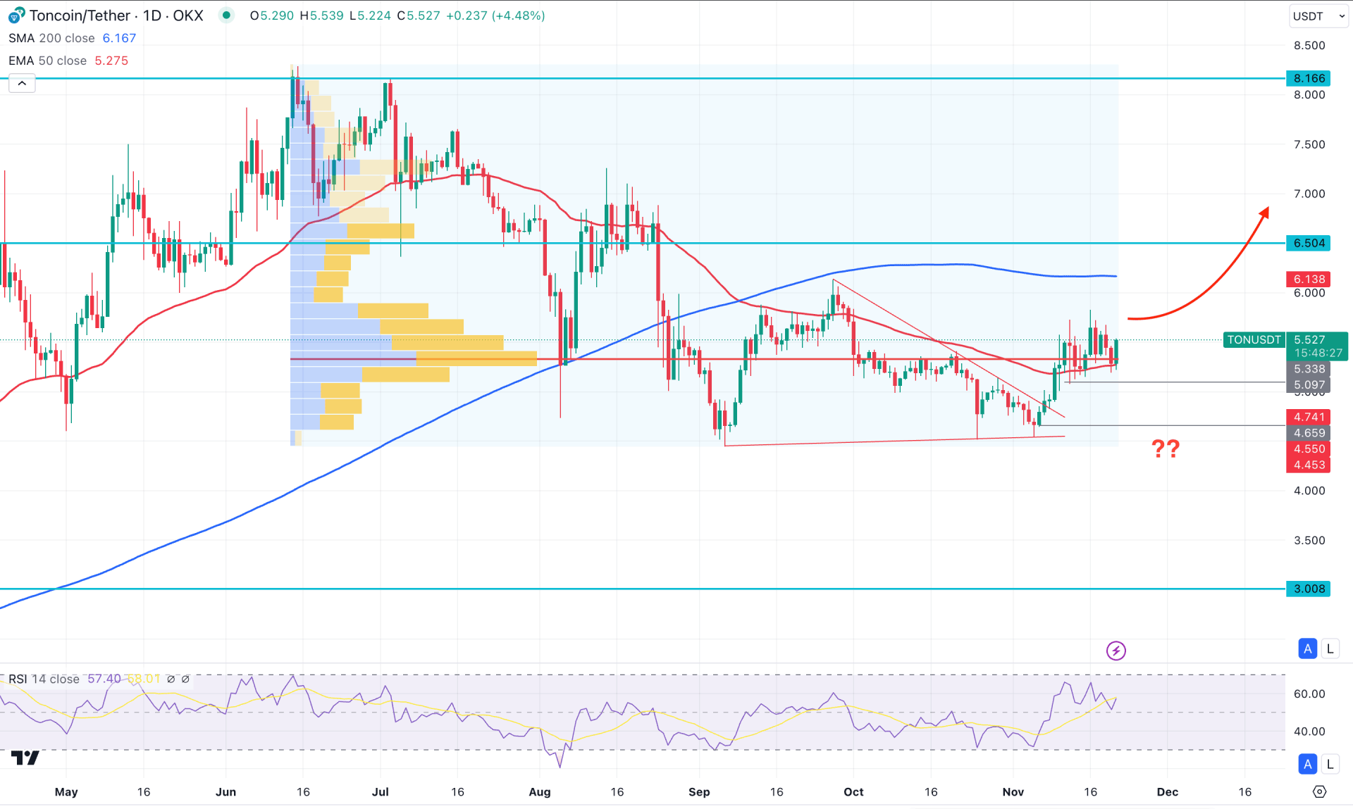1353x809 pixels.
Task: Collapse the indicator legend with the chevron
Action: [x=22, y=83]
